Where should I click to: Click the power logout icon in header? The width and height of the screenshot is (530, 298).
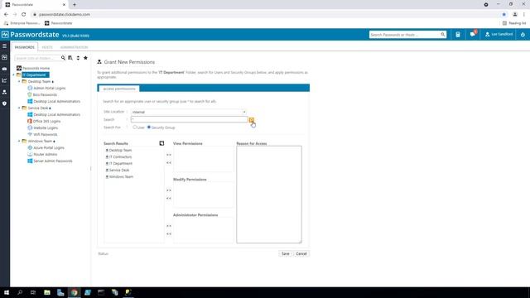[523, 35]
